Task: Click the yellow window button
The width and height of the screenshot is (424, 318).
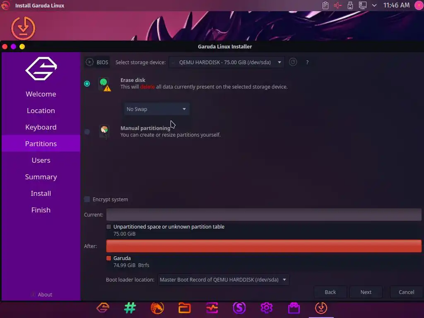Action: [x=22, y=46]
